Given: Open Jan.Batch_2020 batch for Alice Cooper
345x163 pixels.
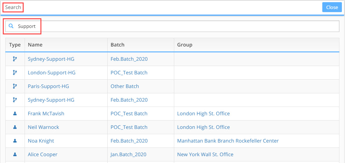Looking at the screenshot, I should click(x=128, y=154).
